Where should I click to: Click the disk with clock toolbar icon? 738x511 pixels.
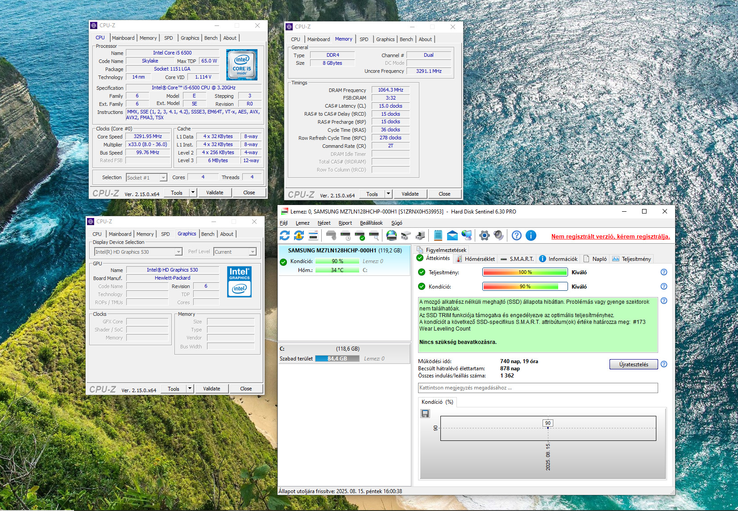(345, 235)
